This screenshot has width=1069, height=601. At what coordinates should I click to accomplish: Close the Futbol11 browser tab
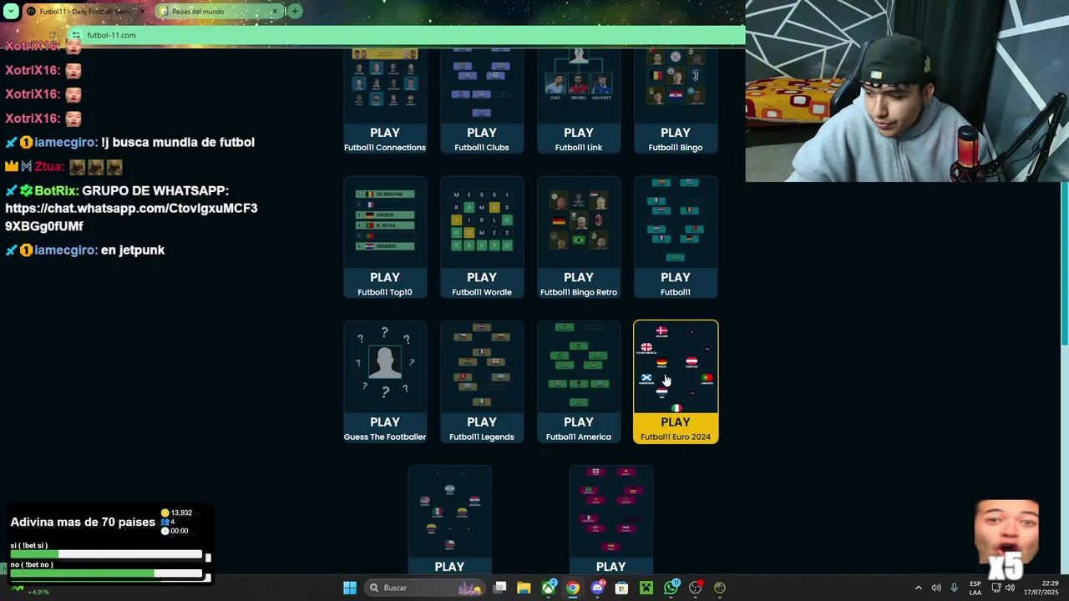point(142,12)
